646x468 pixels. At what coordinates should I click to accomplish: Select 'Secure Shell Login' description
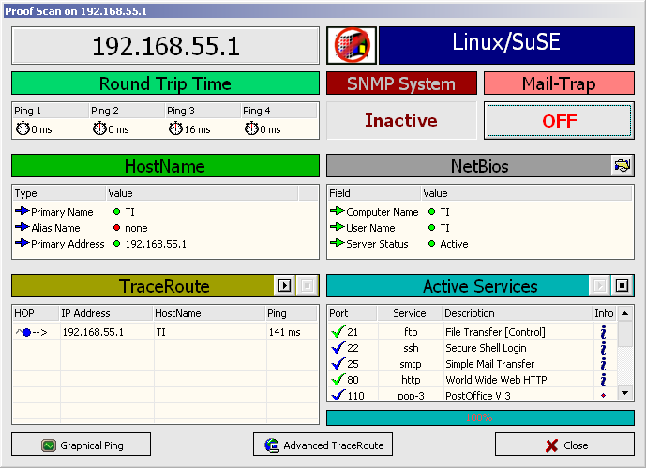(487, 348)
